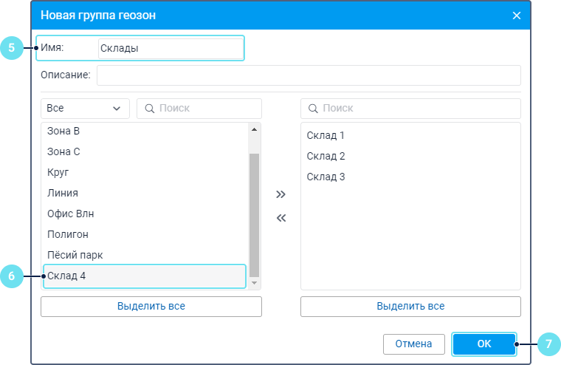561x365 pixels.
Task: Click the move-right double arrow icon
Action: (280, 194)
